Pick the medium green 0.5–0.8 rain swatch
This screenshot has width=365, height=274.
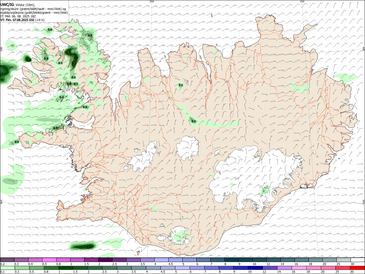[36, 268]
